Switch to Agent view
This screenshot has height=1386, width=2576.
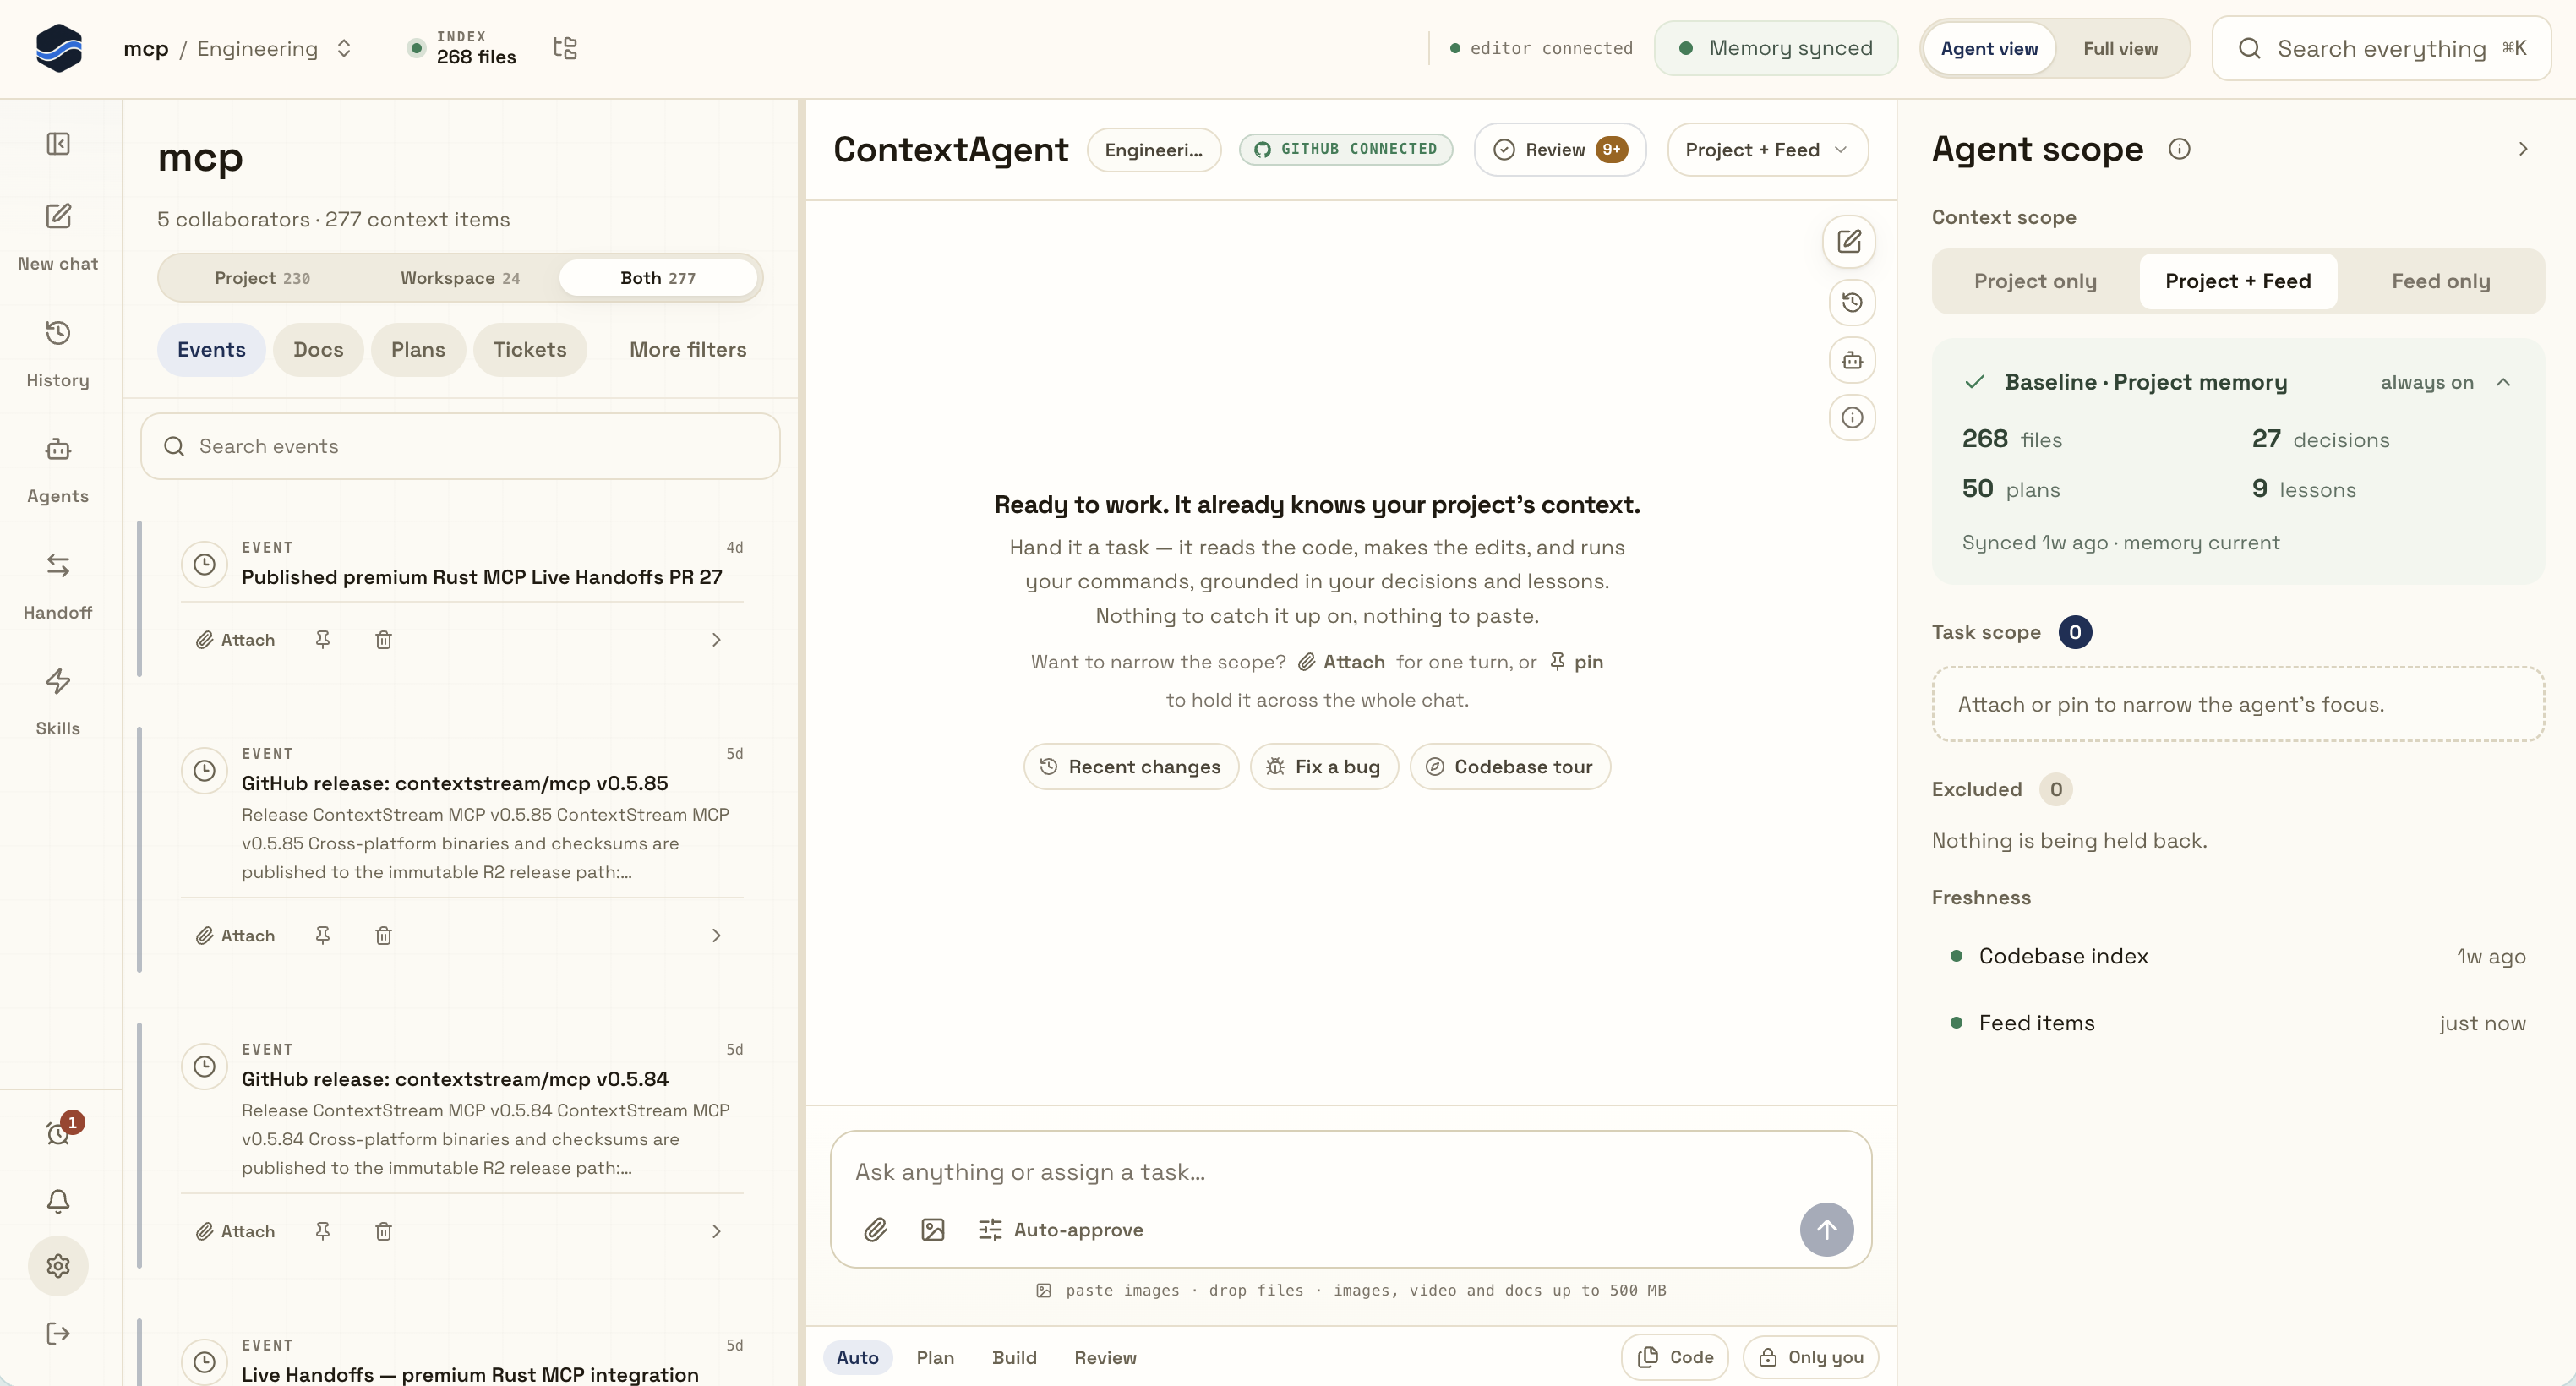click(x=1989, y=48)
